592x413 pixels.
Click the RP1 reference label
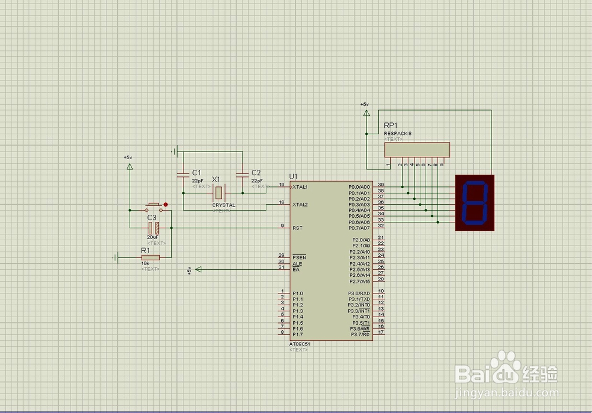pos(390,125)
